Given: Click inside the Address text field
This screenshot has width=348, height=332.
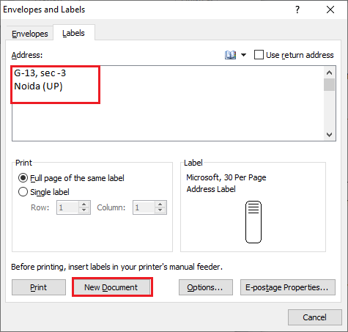Looking at the screenshot, I should point(168,103).
